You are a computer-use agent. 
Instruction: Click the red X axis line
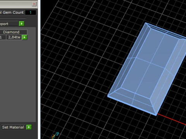click(x=172, y=119)
